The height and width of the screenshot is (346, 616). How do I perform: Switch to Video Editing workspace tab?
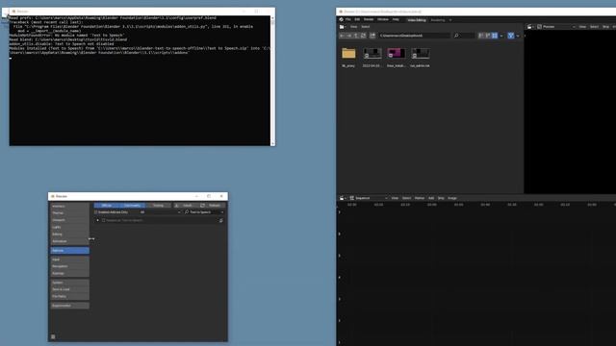click(x=417, y=20)
